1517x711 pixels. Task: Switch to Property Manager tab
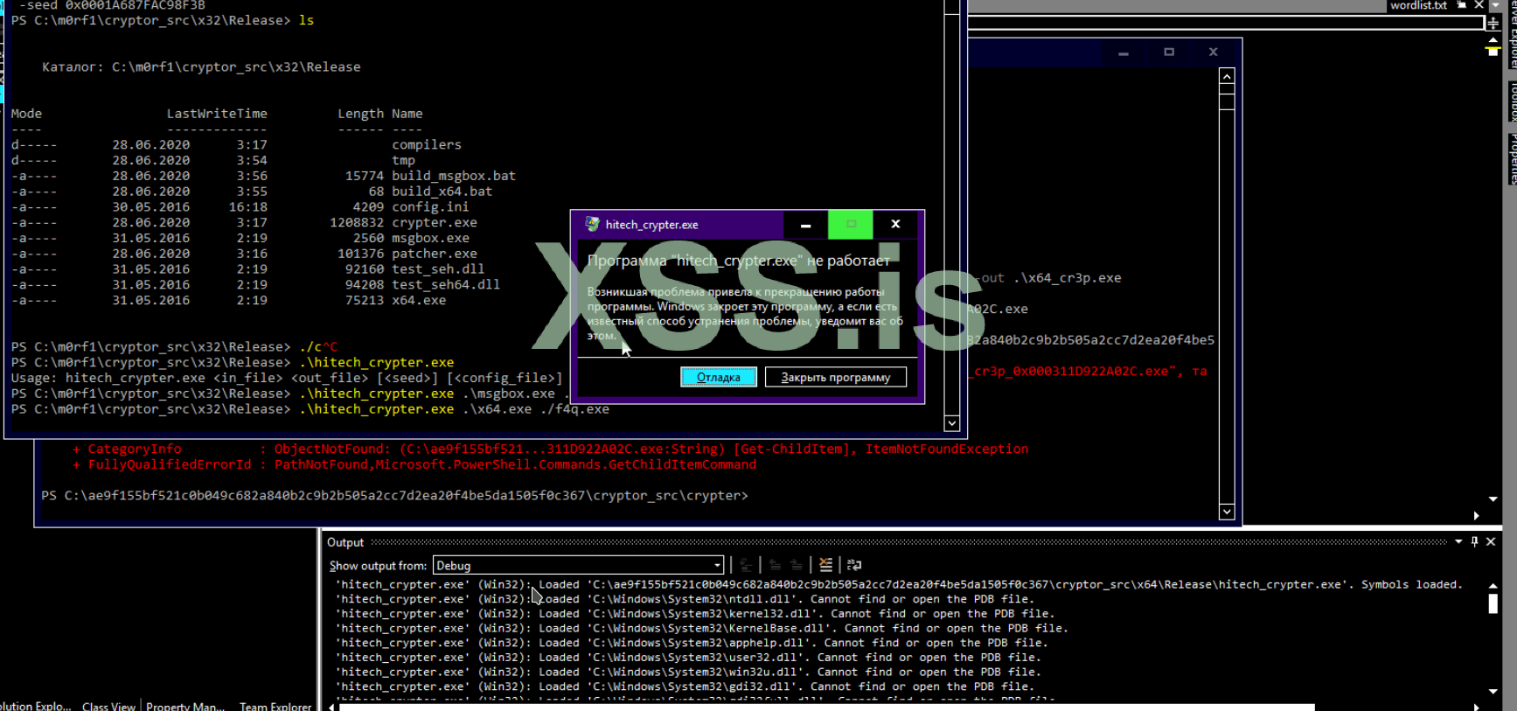tap(185, 706)
